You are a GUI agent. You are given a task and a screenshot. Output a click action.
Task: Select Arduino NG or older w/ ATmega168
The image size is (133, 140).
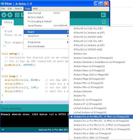(x=101, y=134)
